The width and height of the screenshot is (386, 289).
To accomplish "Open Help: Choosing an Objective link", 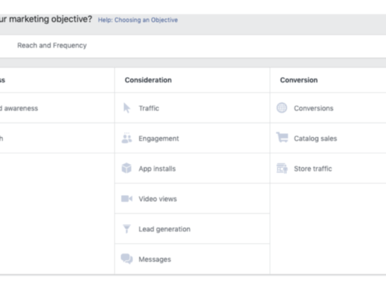I will click(x=138, y=20).
